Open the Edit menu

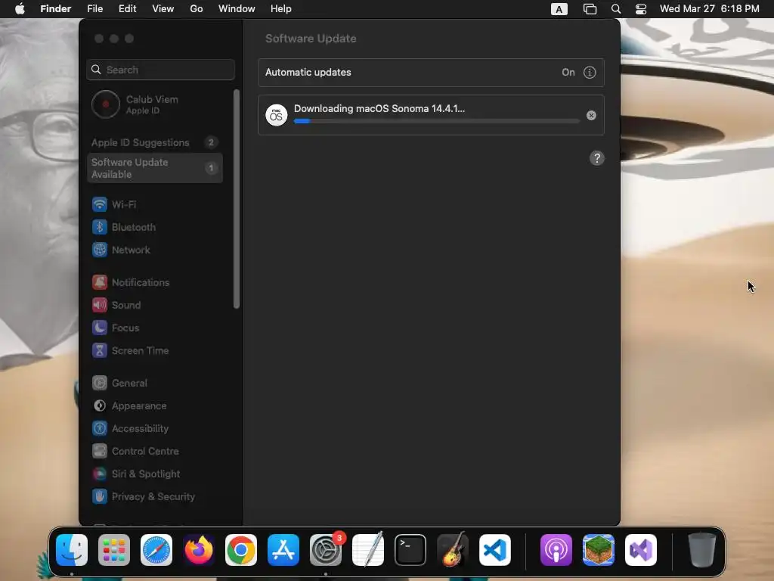pyautogui.click(x=127, y=9)
